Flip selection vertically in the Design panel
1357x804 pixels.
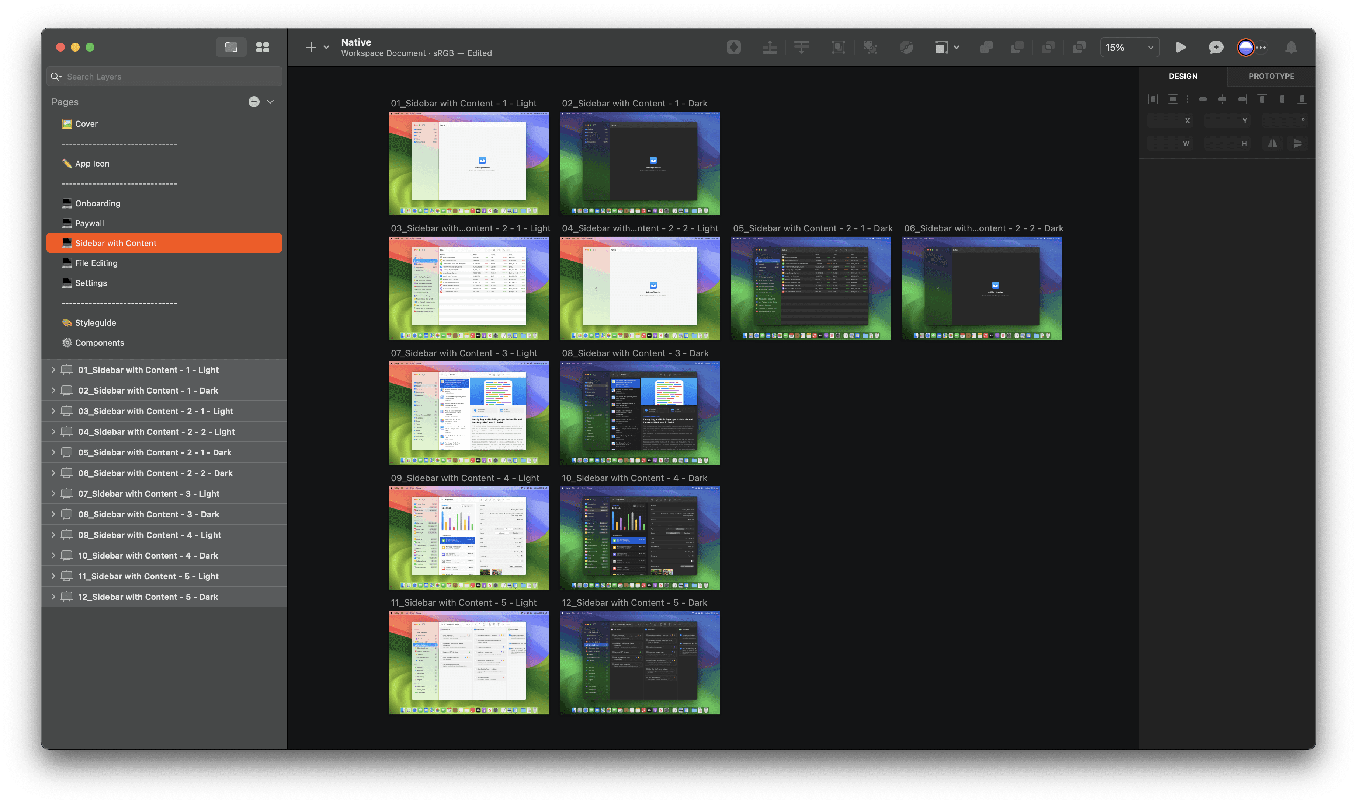[1298, 143]
